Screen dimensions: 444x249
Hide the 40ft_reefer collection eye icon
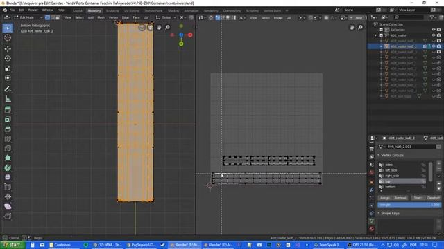click(x=433, y=35)
